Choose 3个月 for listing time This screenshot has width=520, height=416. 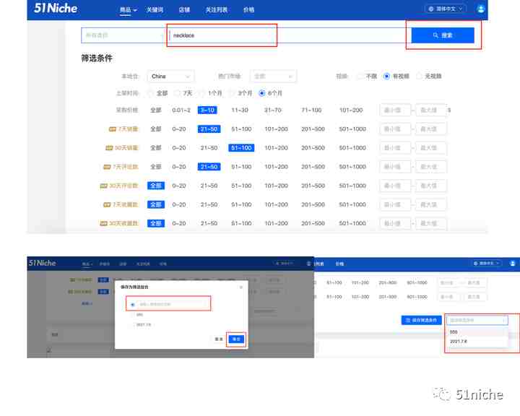coord(232,93)
